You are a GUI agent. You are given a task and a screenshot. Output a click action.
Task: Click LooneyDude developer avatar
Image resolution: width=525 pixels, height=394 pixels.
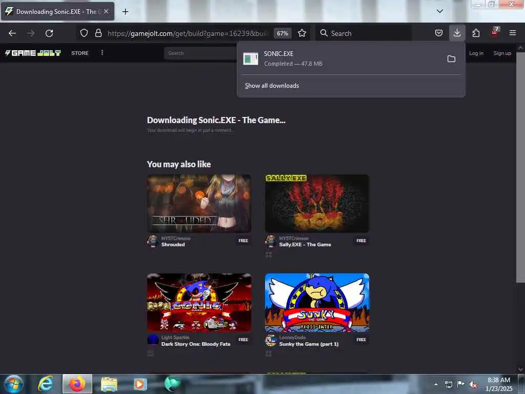(271, 341)
